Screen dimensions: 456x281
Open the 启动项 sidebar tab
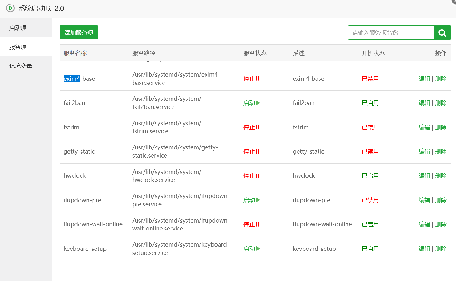pos(26,28)
